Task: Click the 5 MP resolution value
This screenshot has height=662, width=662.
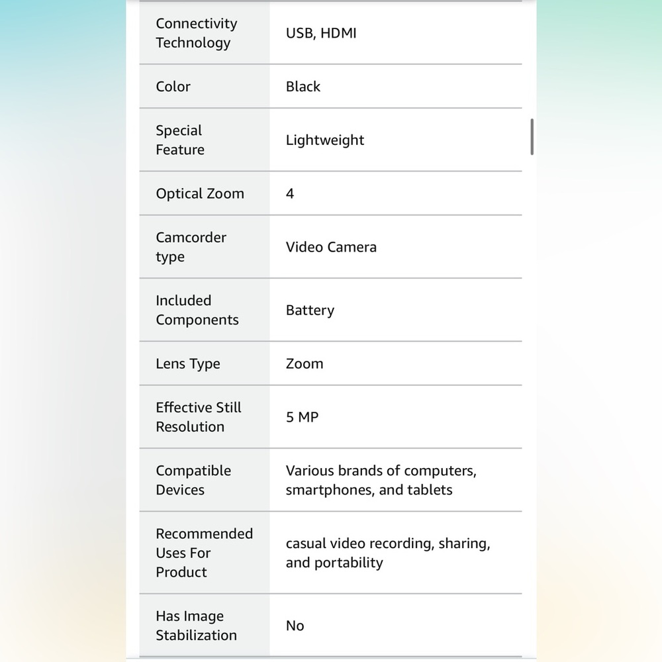Action: (302, 417)
